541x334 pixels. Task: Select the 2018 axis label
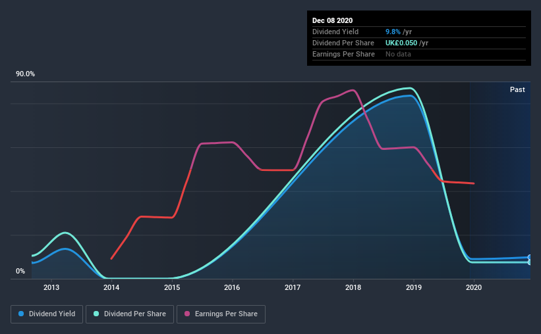pyautogui.click(x=353, y=287)
